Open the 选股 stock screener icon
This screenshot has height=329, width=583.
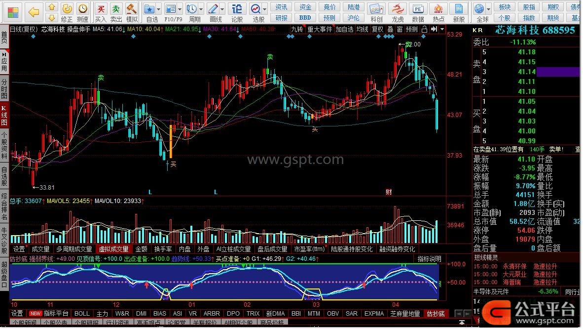coord(256,12)
